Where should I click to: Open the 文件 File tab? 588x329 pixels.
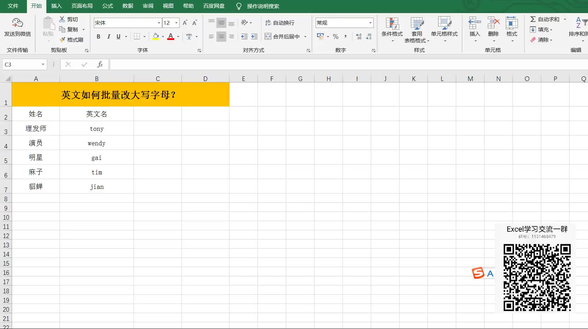point(13,6)
